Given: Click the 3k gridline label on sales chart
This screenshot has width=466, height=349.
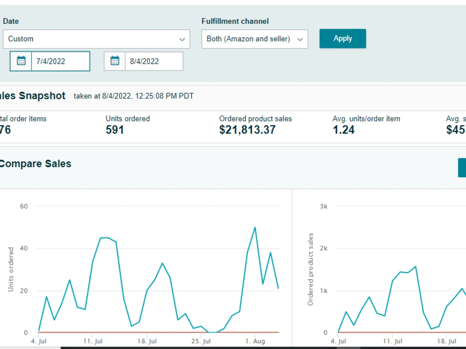Looking at the screenshot, I should point(324,206).
